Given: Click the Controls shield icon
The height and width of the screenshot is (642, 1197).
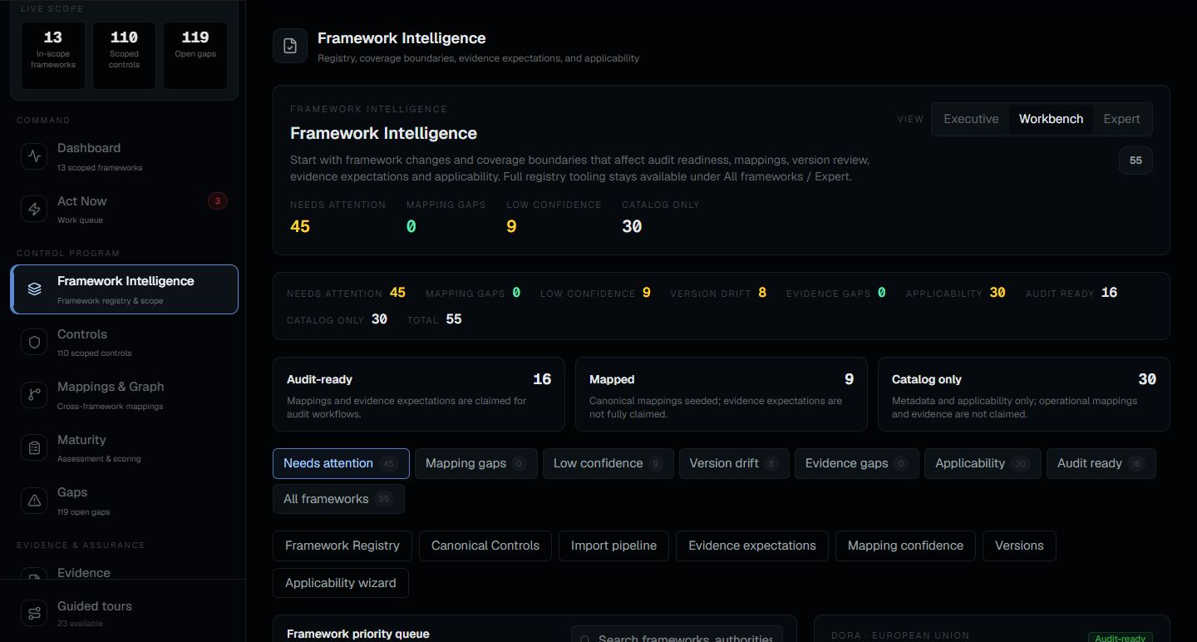Looking at the screenshot, I should point(34,342).
